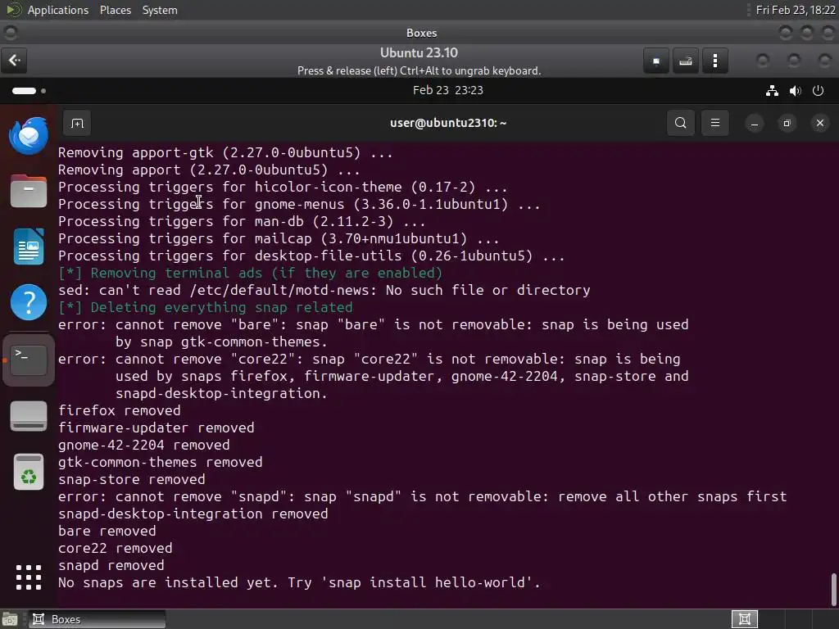839x629 pixels.
Task: Open guest network status icon
Action: coord(772,91)
